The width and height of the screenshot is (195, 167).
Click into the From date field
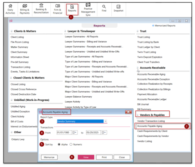click(64, 133)
